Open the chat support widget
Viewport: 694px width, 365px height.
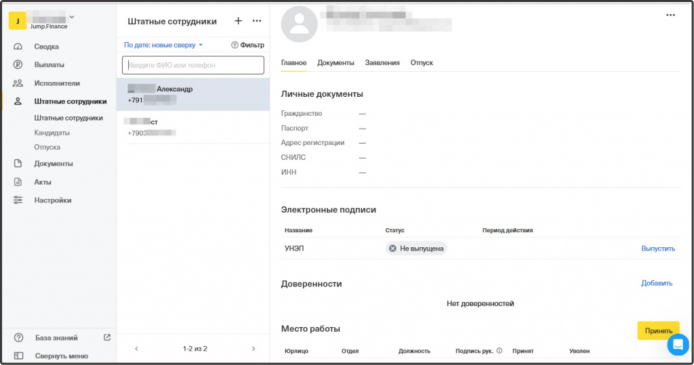click(677, 344)
